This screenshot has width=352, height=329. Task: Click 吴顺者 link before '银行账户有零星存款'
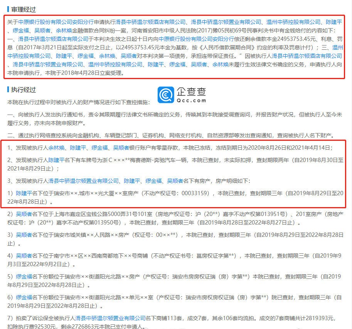coord(121,148)
